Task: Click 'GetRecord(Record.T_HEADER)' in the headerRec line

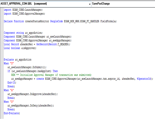Action: tap(53, 44)
